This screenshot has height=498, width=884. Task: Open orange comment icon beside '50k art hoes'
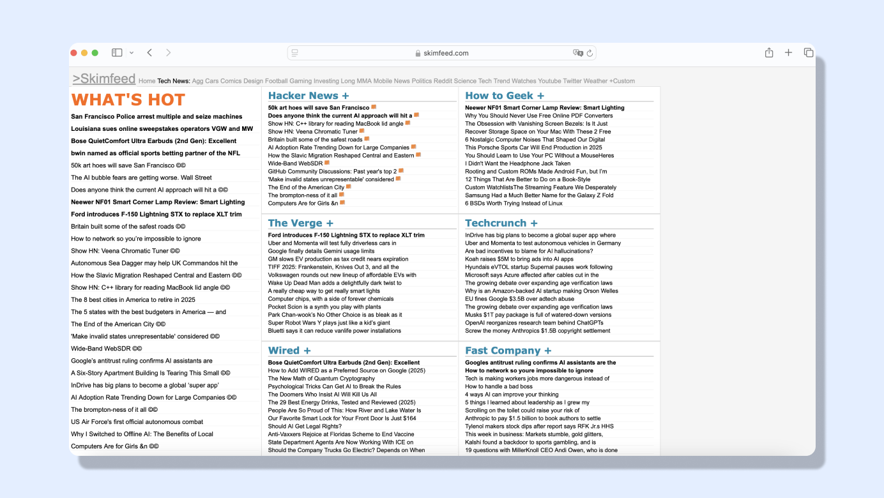[x=374, y=107]
